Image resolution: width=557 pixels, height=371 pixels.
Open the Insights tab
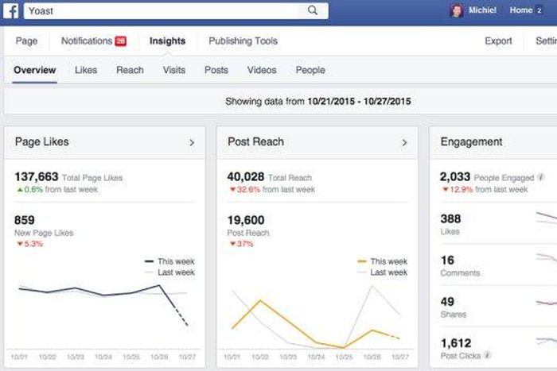click(x=167, y=41)
